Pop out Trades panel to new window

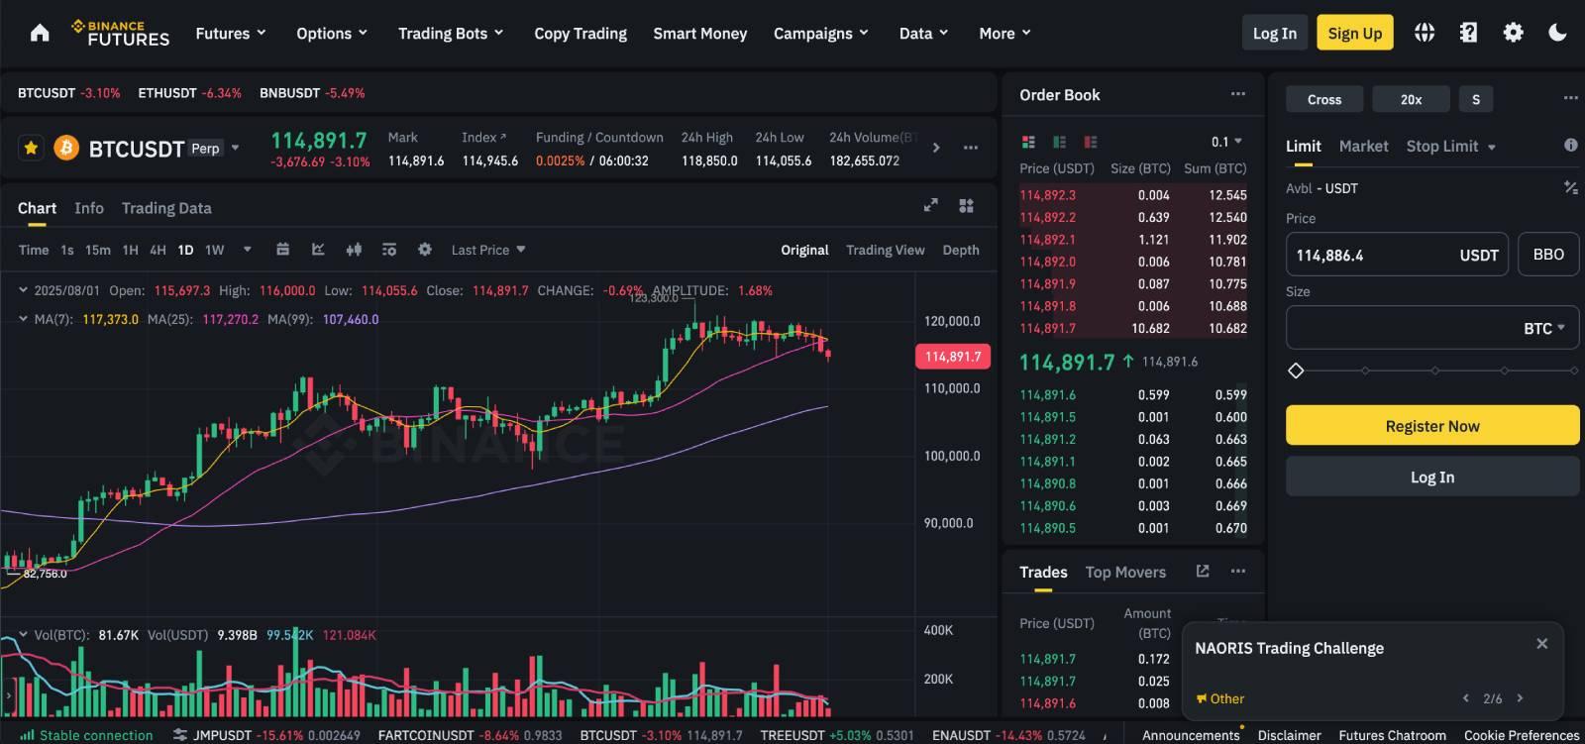[1203, 572]
